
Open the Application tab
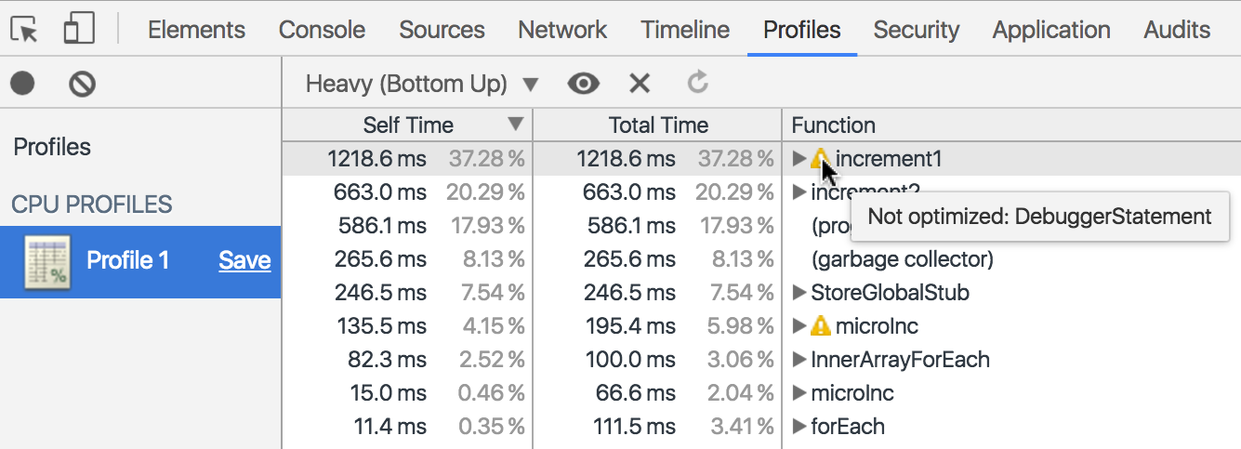[1051, 30]
